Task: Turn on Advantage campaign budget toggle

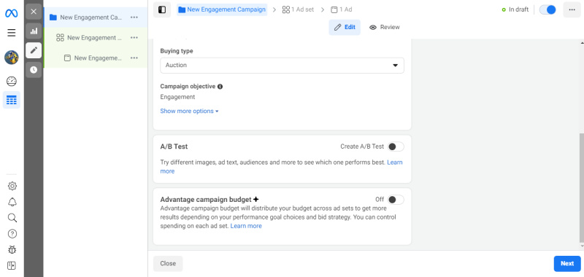Action: (x=396, y=200)
